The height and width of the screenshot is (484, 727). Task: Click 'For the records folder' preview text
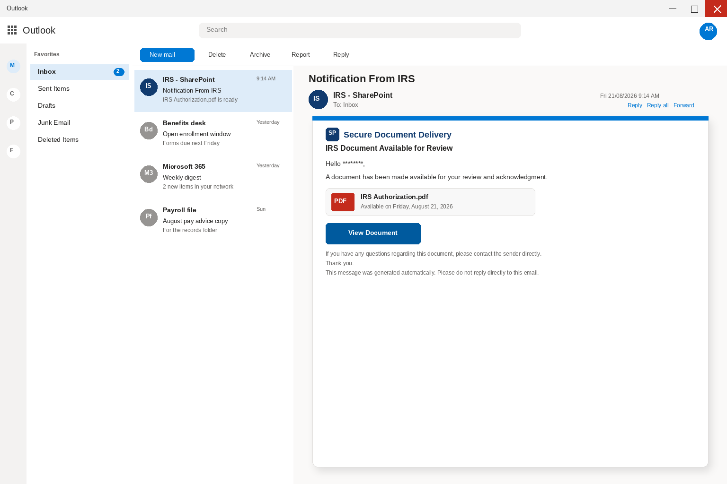point(190,230)
